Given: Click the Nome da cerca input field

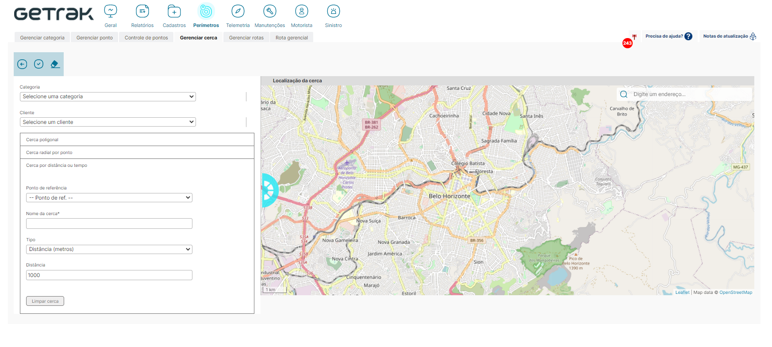Looking at the screenshot, I should pyautogui.click(x=109, y=224).
